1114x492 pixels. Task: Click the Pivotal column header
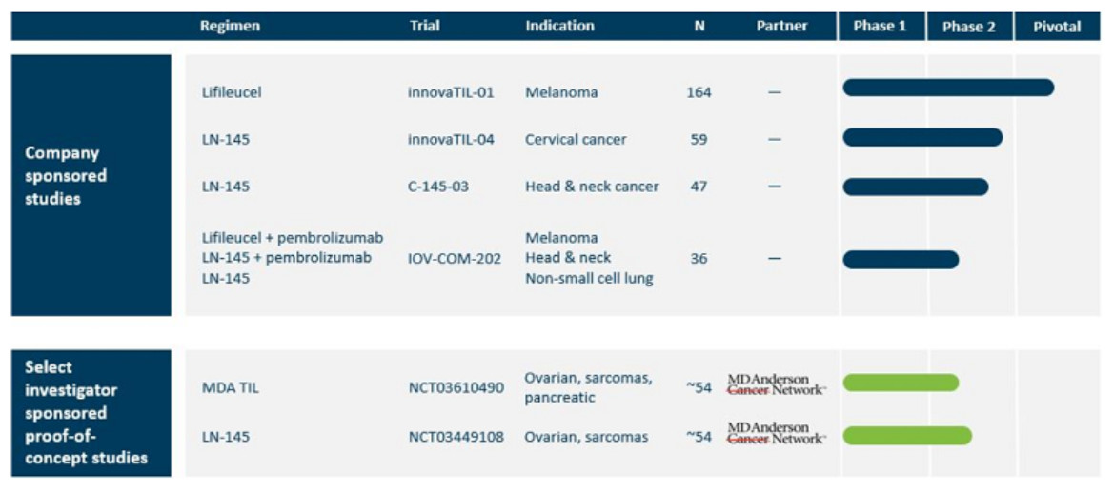1057,27
